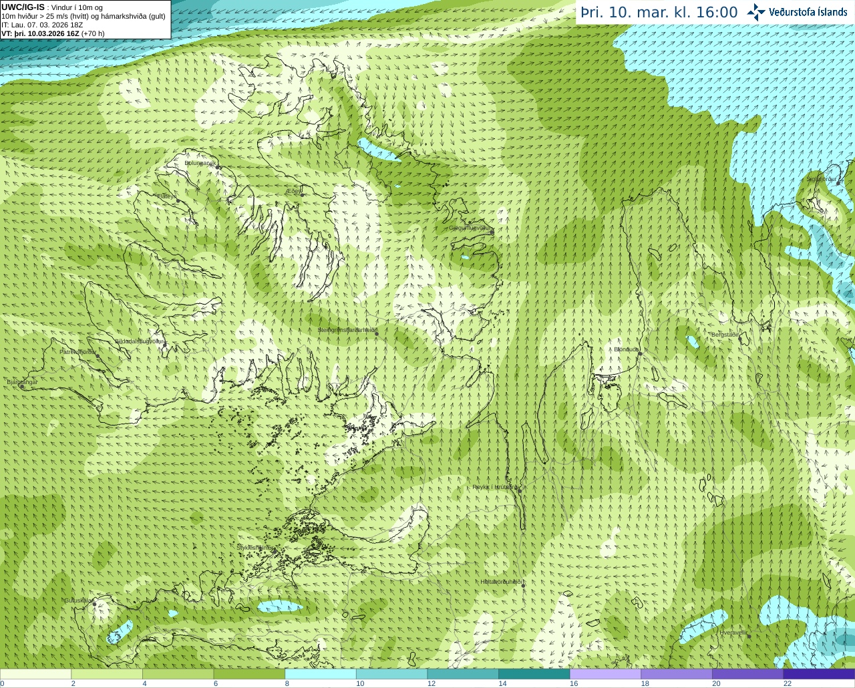
Task: Click the 6–8 m/s olive green legend swatch
Action: click(x=249, y=674)
